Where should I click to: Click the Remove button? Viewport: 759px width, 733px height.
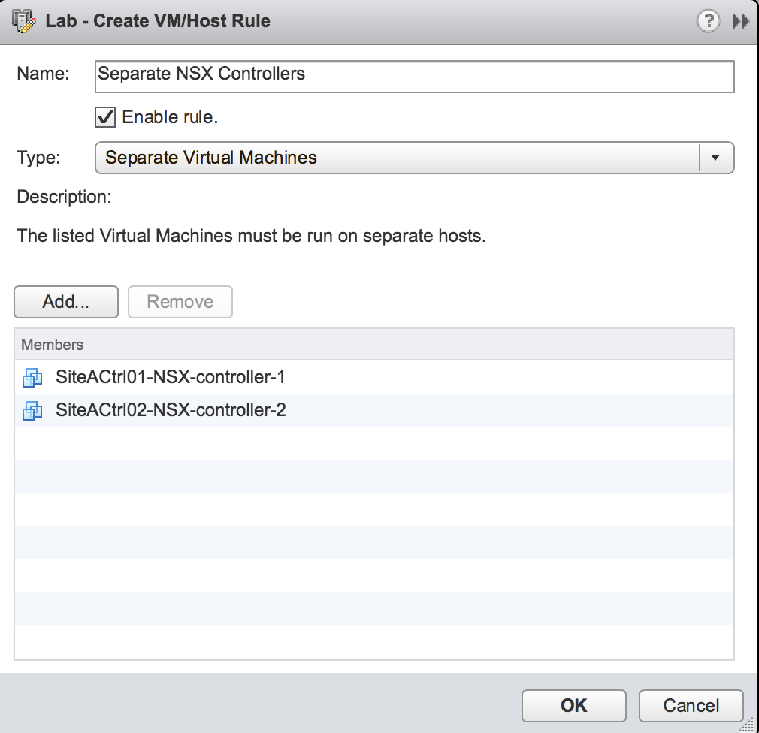point(180,302)
